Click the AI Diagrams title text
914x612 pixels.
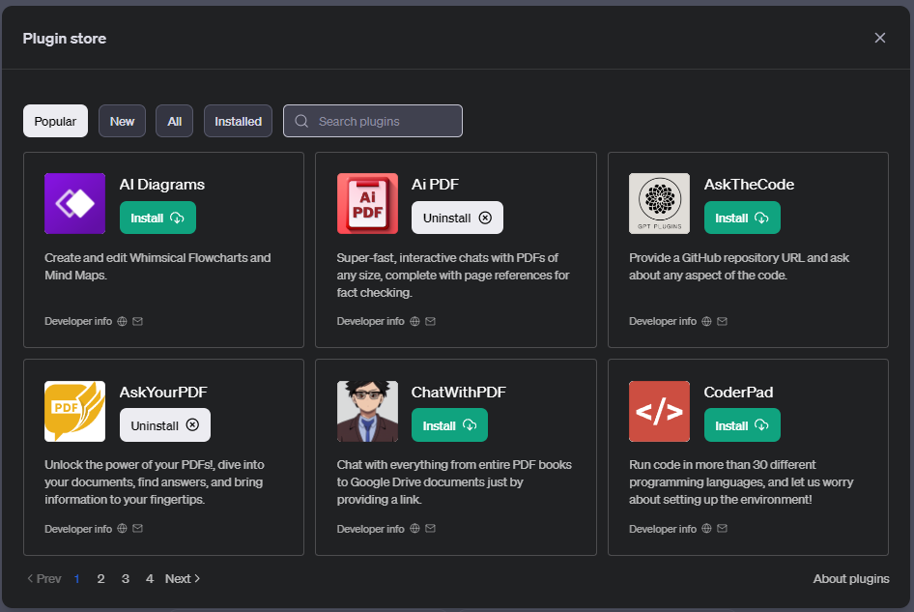pos(162,185)
